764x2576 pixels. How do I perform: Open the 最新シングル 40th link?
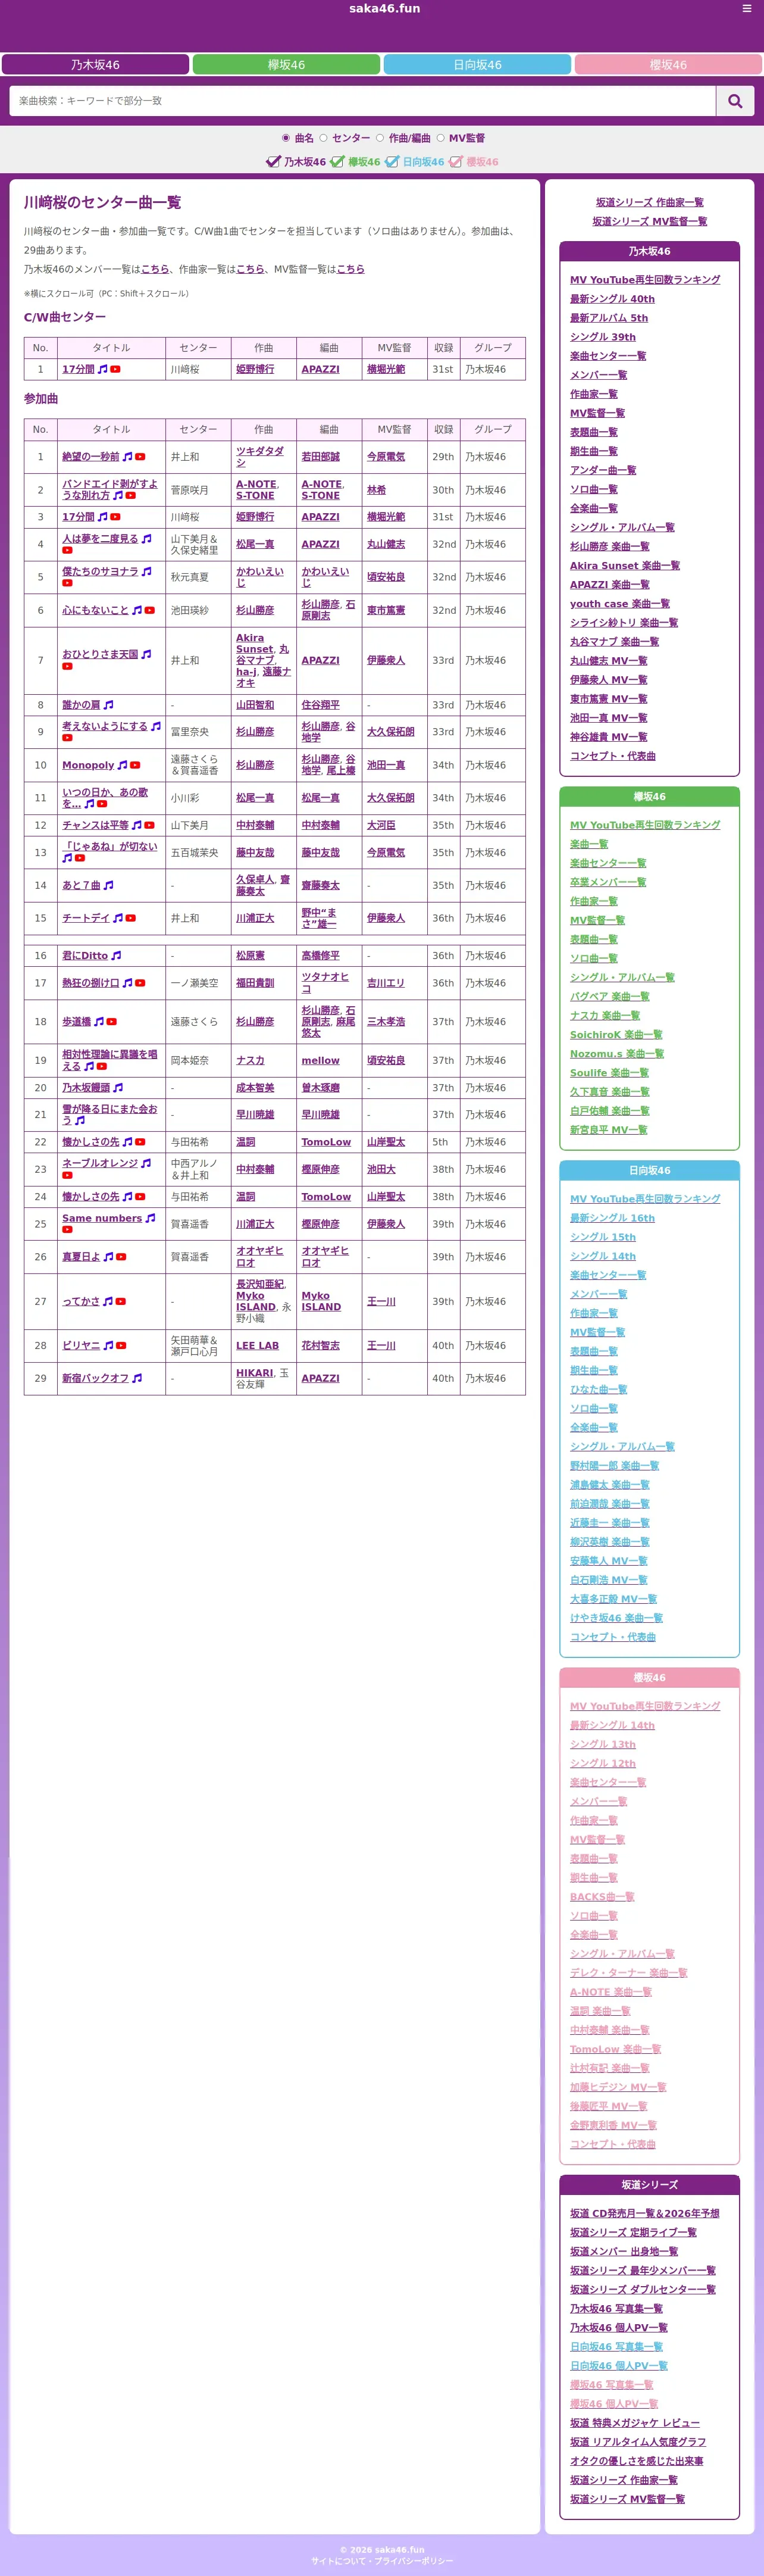pos(612,299)
